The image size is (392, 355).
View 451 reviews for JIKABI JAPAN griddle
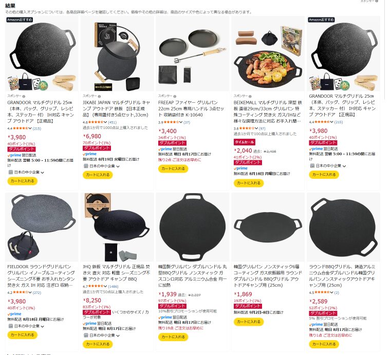click(x=112, y=122)
